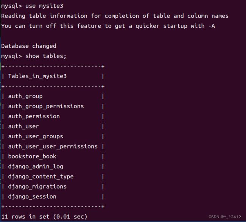246x222 pixels.
Task: Click the CSDN watermark text
Action: click(x=225, y=217)
